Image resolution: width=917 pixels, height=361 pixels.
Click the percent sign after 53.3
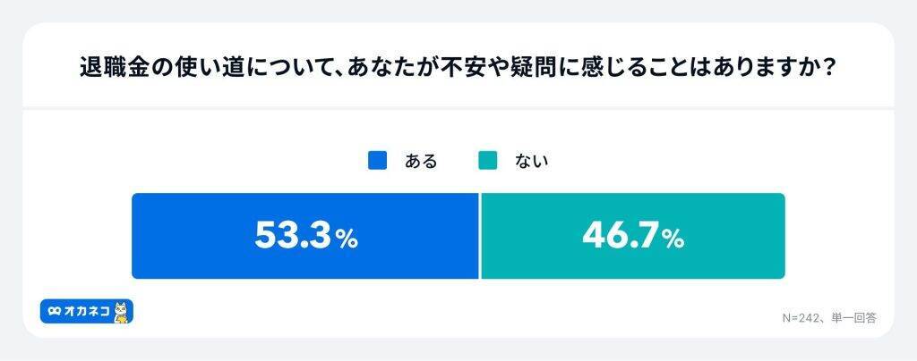(x=347, y=239)
